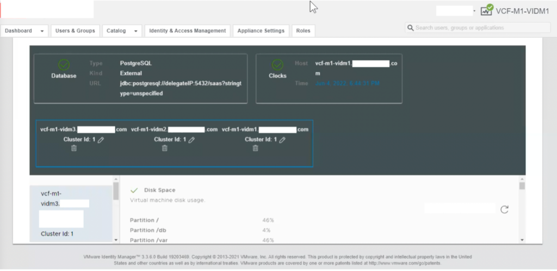Click the Disk Space green checkmark
Viewport: 557px width, 271px height.
(134, 190)
